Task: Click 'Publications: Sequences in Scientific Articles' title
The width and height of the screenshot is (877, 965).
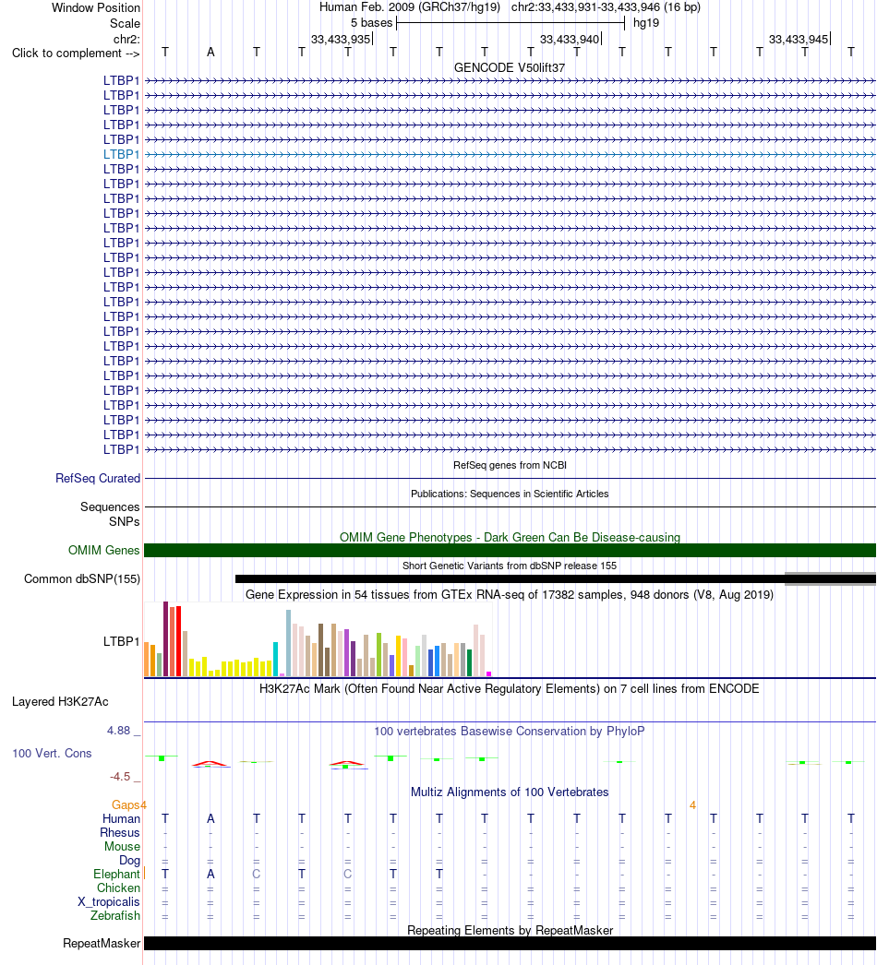Action: [510, 494]
